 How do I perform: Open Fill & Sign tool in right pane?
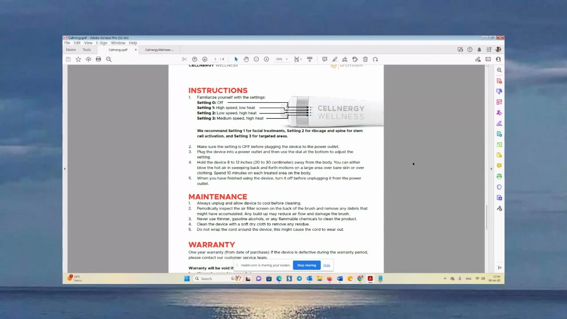coord(499,123)
